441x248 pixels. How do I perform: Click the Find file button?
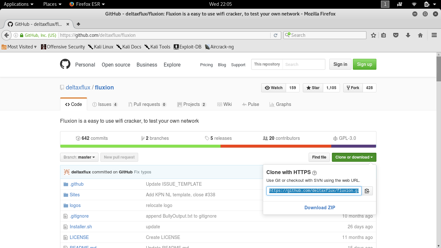(319, 157)
